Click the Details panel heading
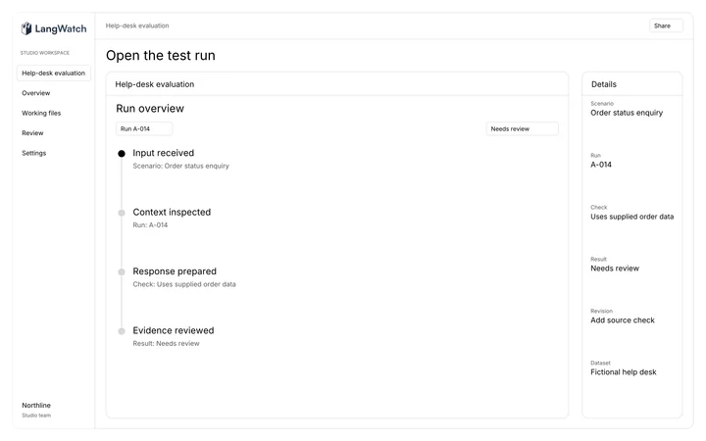The image size is (706, 441). [604, 84]
